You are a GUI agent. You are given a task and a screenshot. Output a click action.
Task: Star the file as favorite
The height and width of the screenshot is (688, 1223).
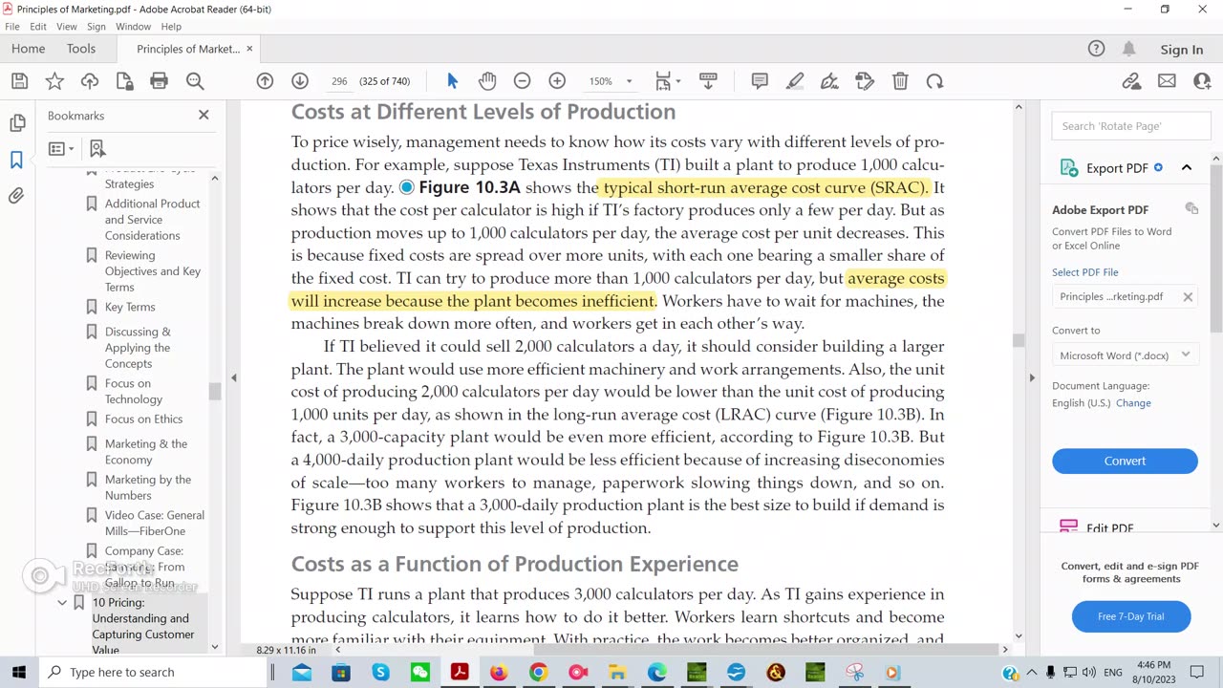54,81
